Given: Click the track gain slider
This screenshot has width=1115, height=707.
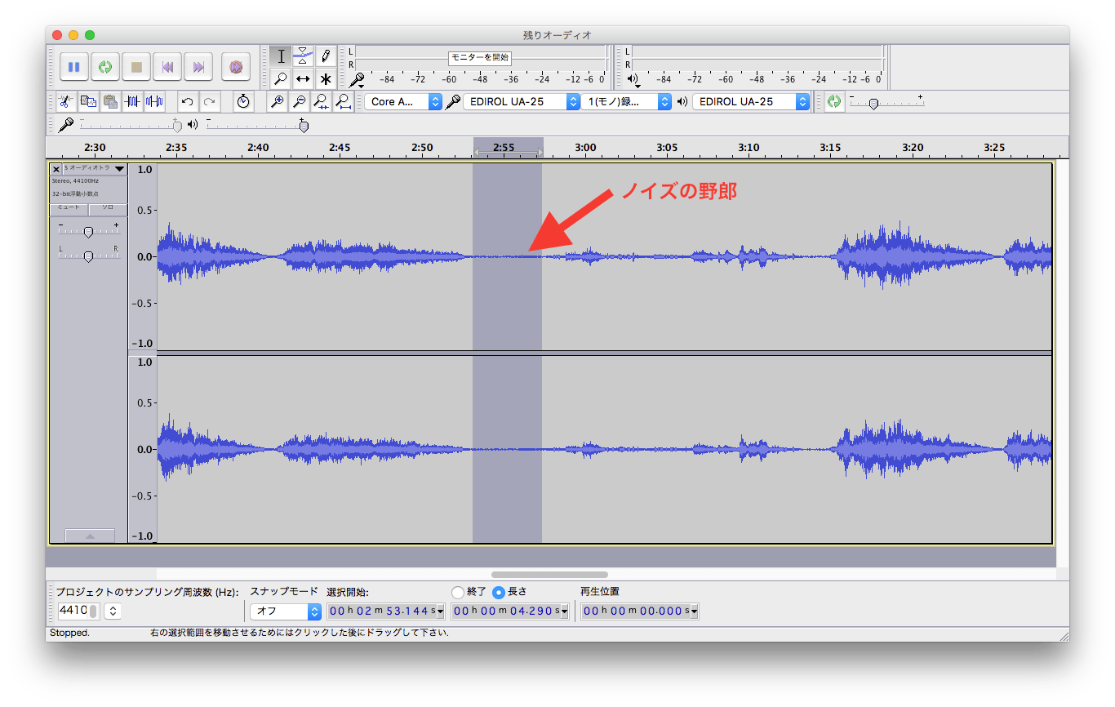Looking at the screenshot, I should [x=88, y=232].
